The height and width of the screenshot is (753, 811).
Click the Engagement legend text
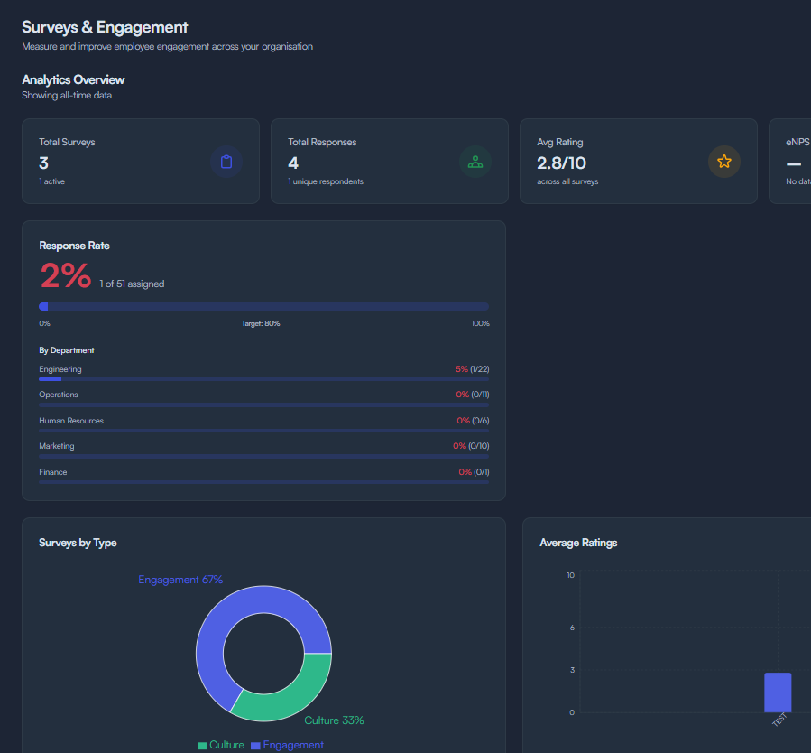point(293,745)
